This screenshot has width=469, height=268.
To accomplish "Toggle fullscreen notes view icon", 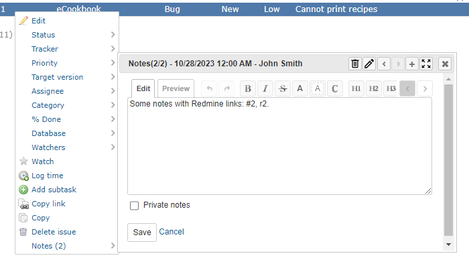I will (426, 64).
